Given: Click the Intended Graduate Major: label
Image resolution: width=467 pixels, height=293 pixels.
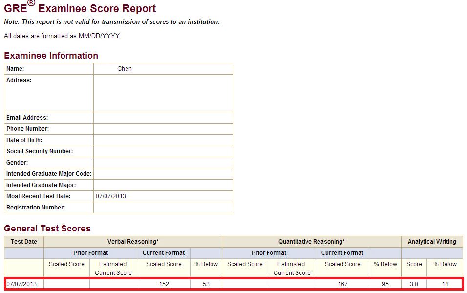Looking at the screenshot, I should [41, 185].
